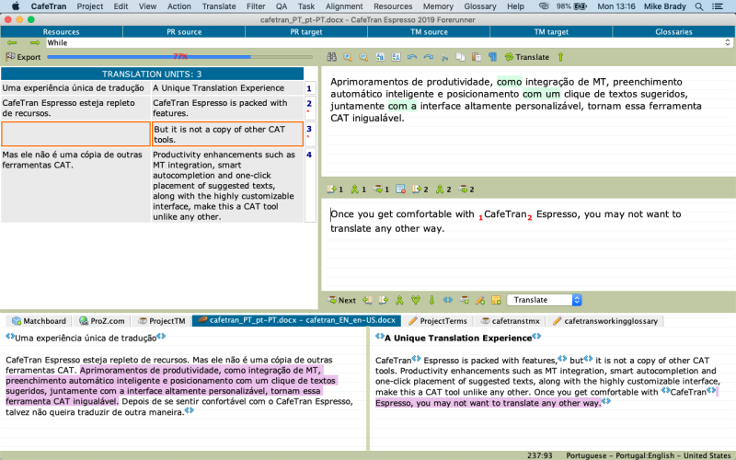Click the book icon labeled 2
Viewport: 736px width, 460px height.
(x=420, y=190)
